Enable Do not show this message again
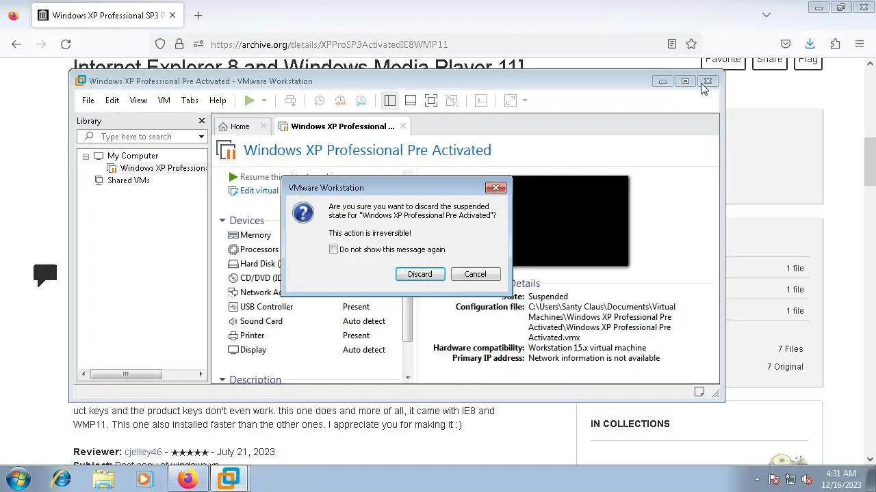Image resolution: width=876 pixels, height=492 pixels. 334,249
